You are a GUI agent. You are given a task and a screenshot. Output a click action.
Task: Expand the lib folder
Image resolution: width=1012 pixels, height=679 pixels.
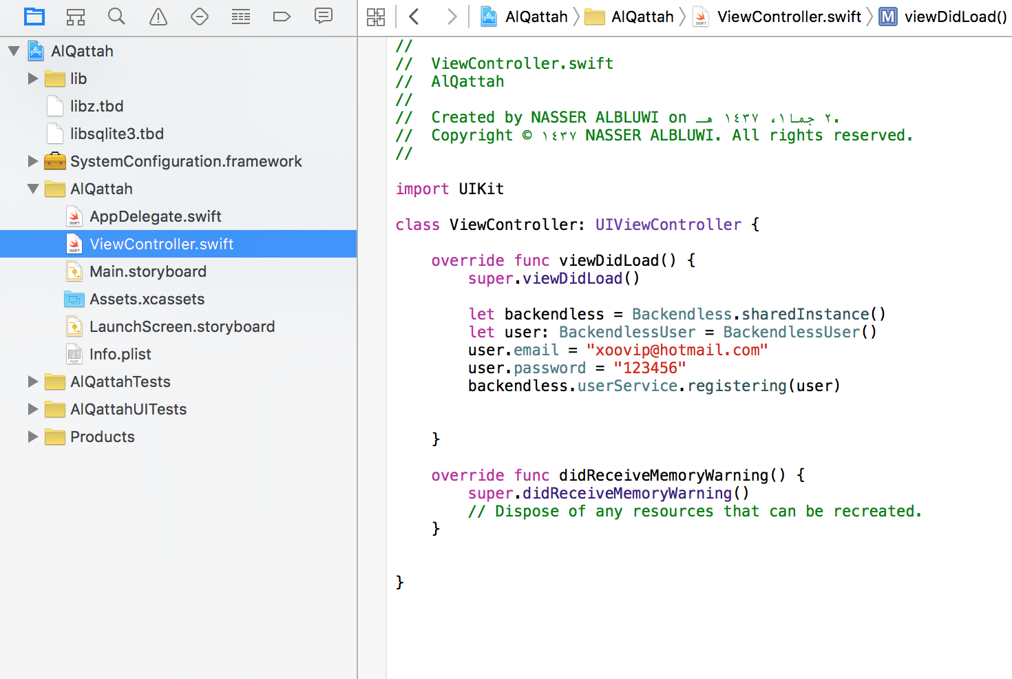coord(32,79)
